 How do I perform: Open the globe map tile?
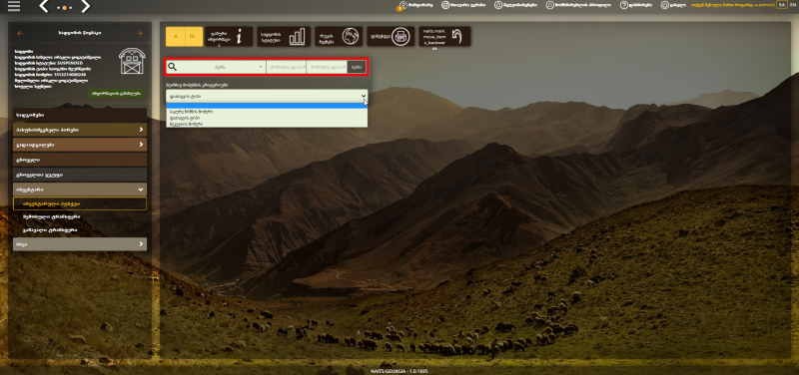tap(339, 37)
